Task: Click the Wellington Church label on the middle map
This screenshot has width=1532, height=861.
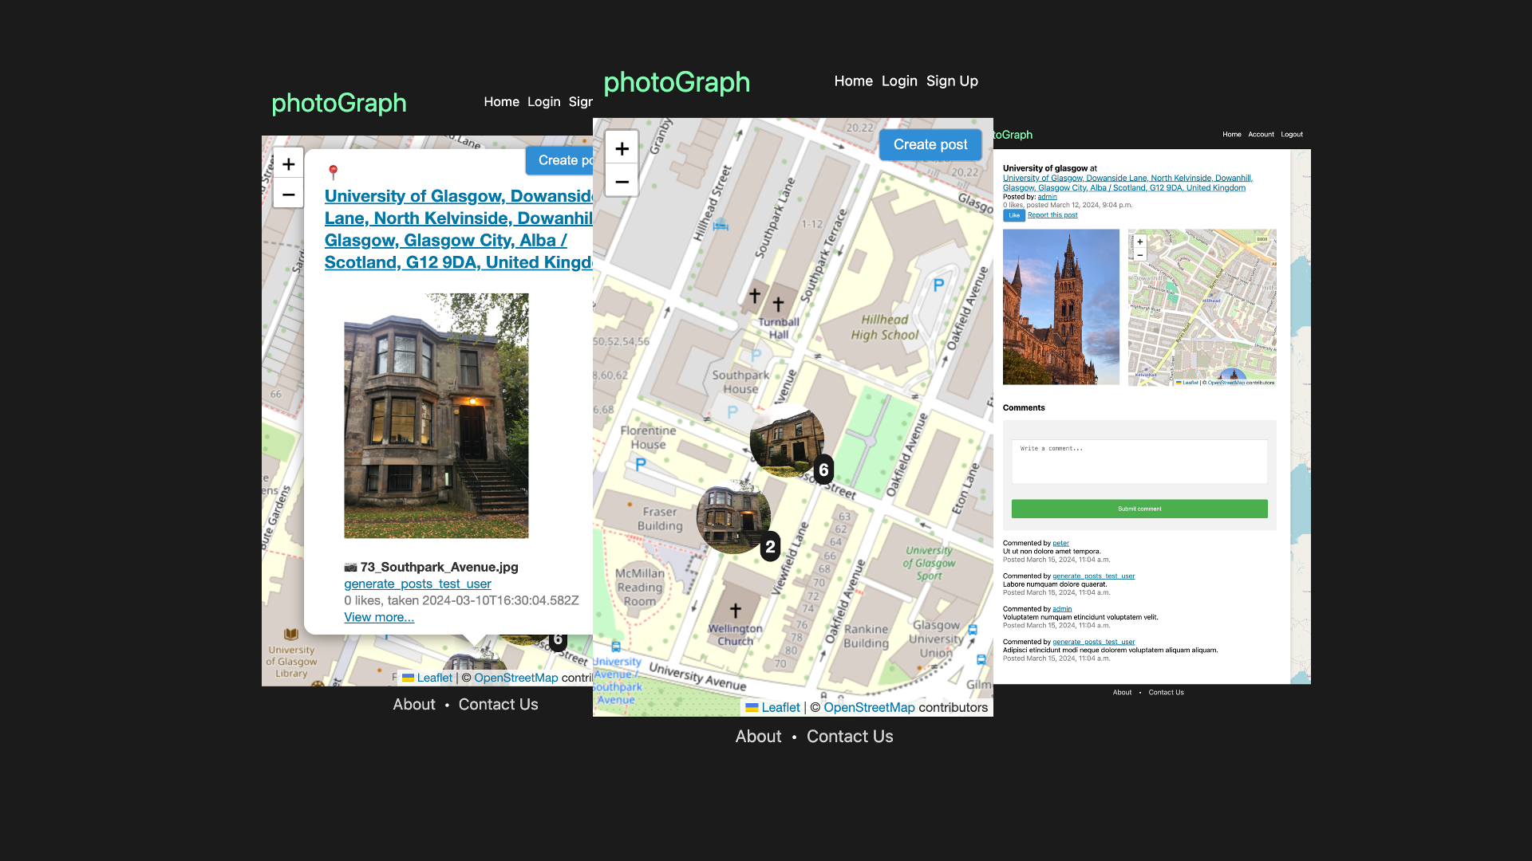Action: 735,635
